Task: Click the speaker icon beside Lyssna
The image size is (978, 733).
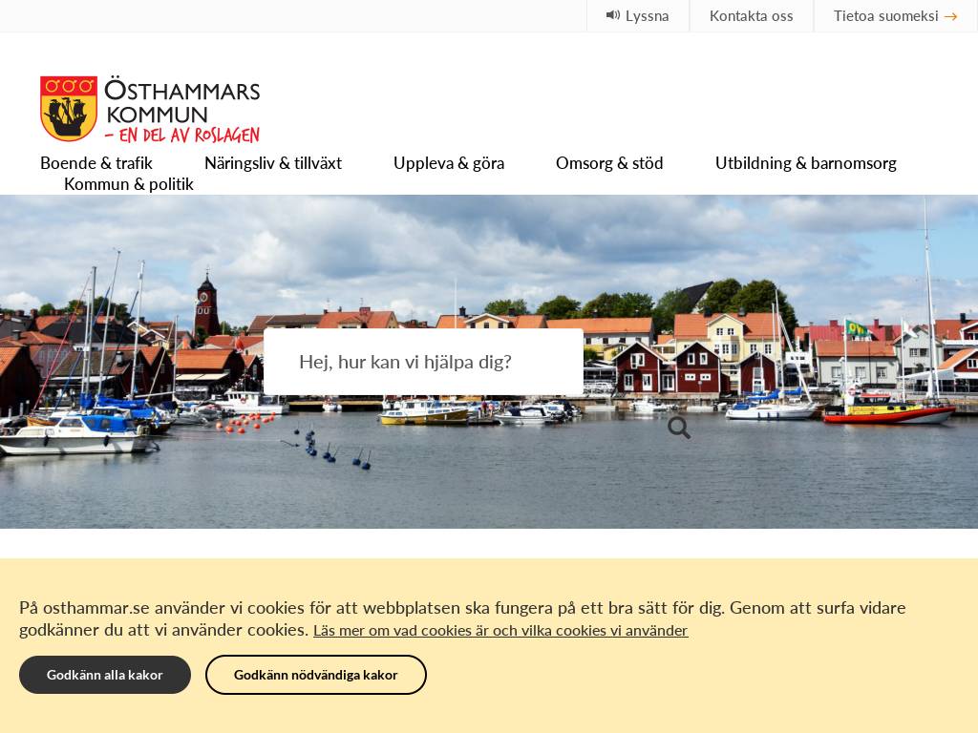Action: (612, 15)
